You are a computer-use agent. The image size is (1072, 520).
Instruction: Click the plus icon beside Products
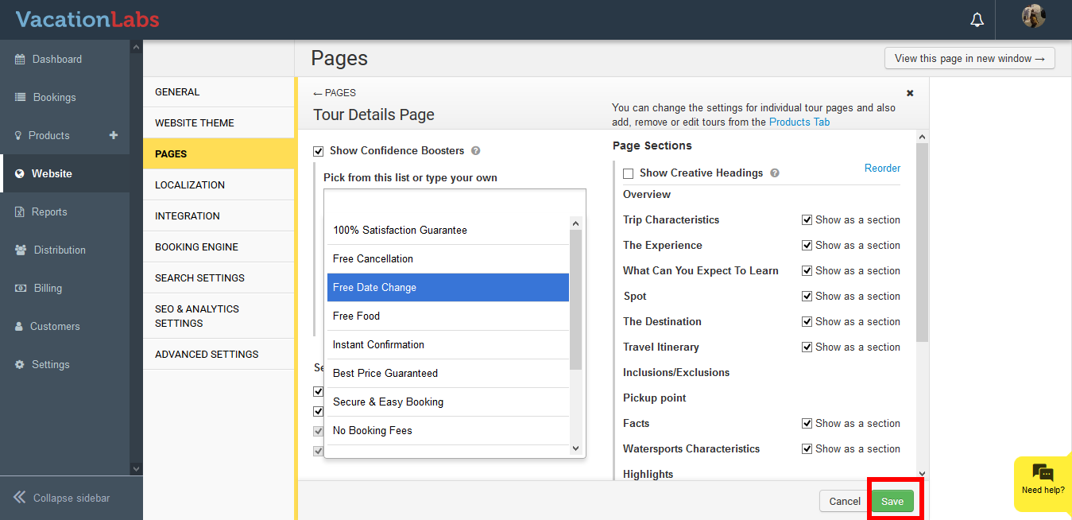tap(114, 135)
